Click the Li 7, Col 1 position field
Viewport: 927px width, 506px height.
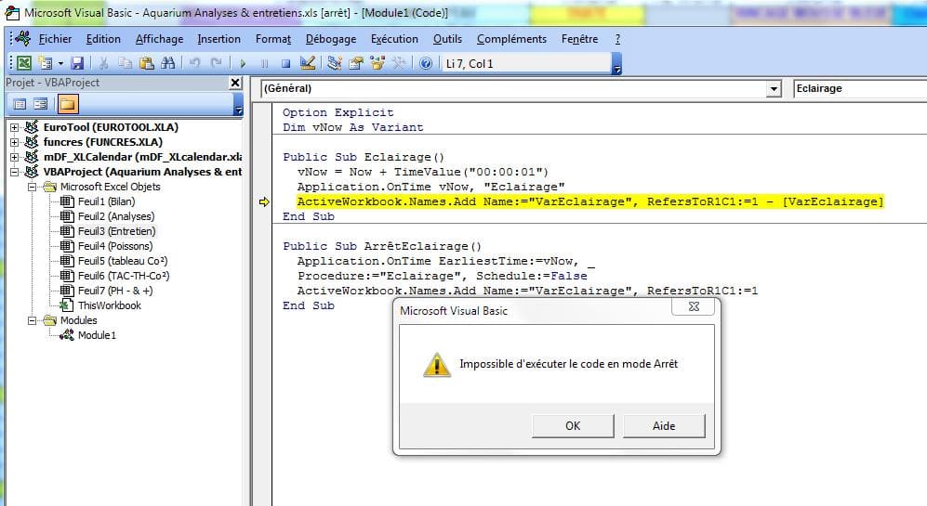526,63
